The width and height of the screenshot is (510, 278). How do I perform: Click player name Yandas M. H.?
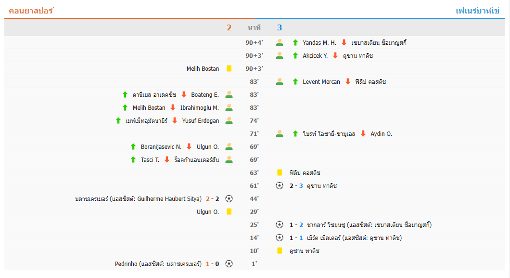(319, 42)
